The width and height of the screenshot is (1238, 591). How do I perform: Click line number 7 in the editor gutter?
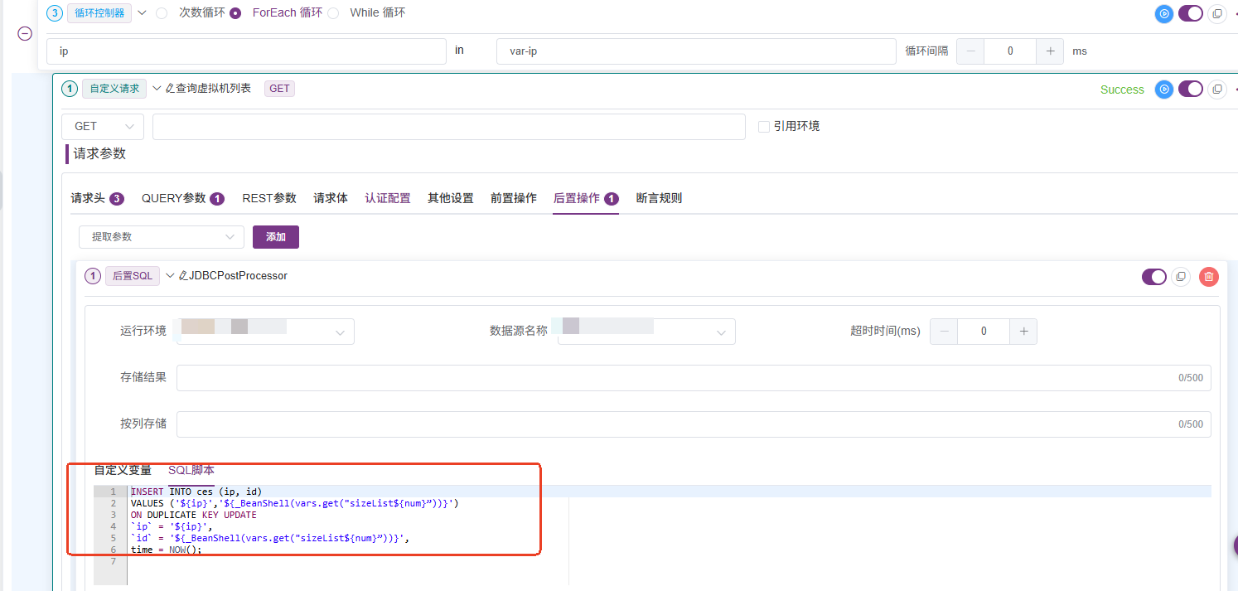pos(113,561)
